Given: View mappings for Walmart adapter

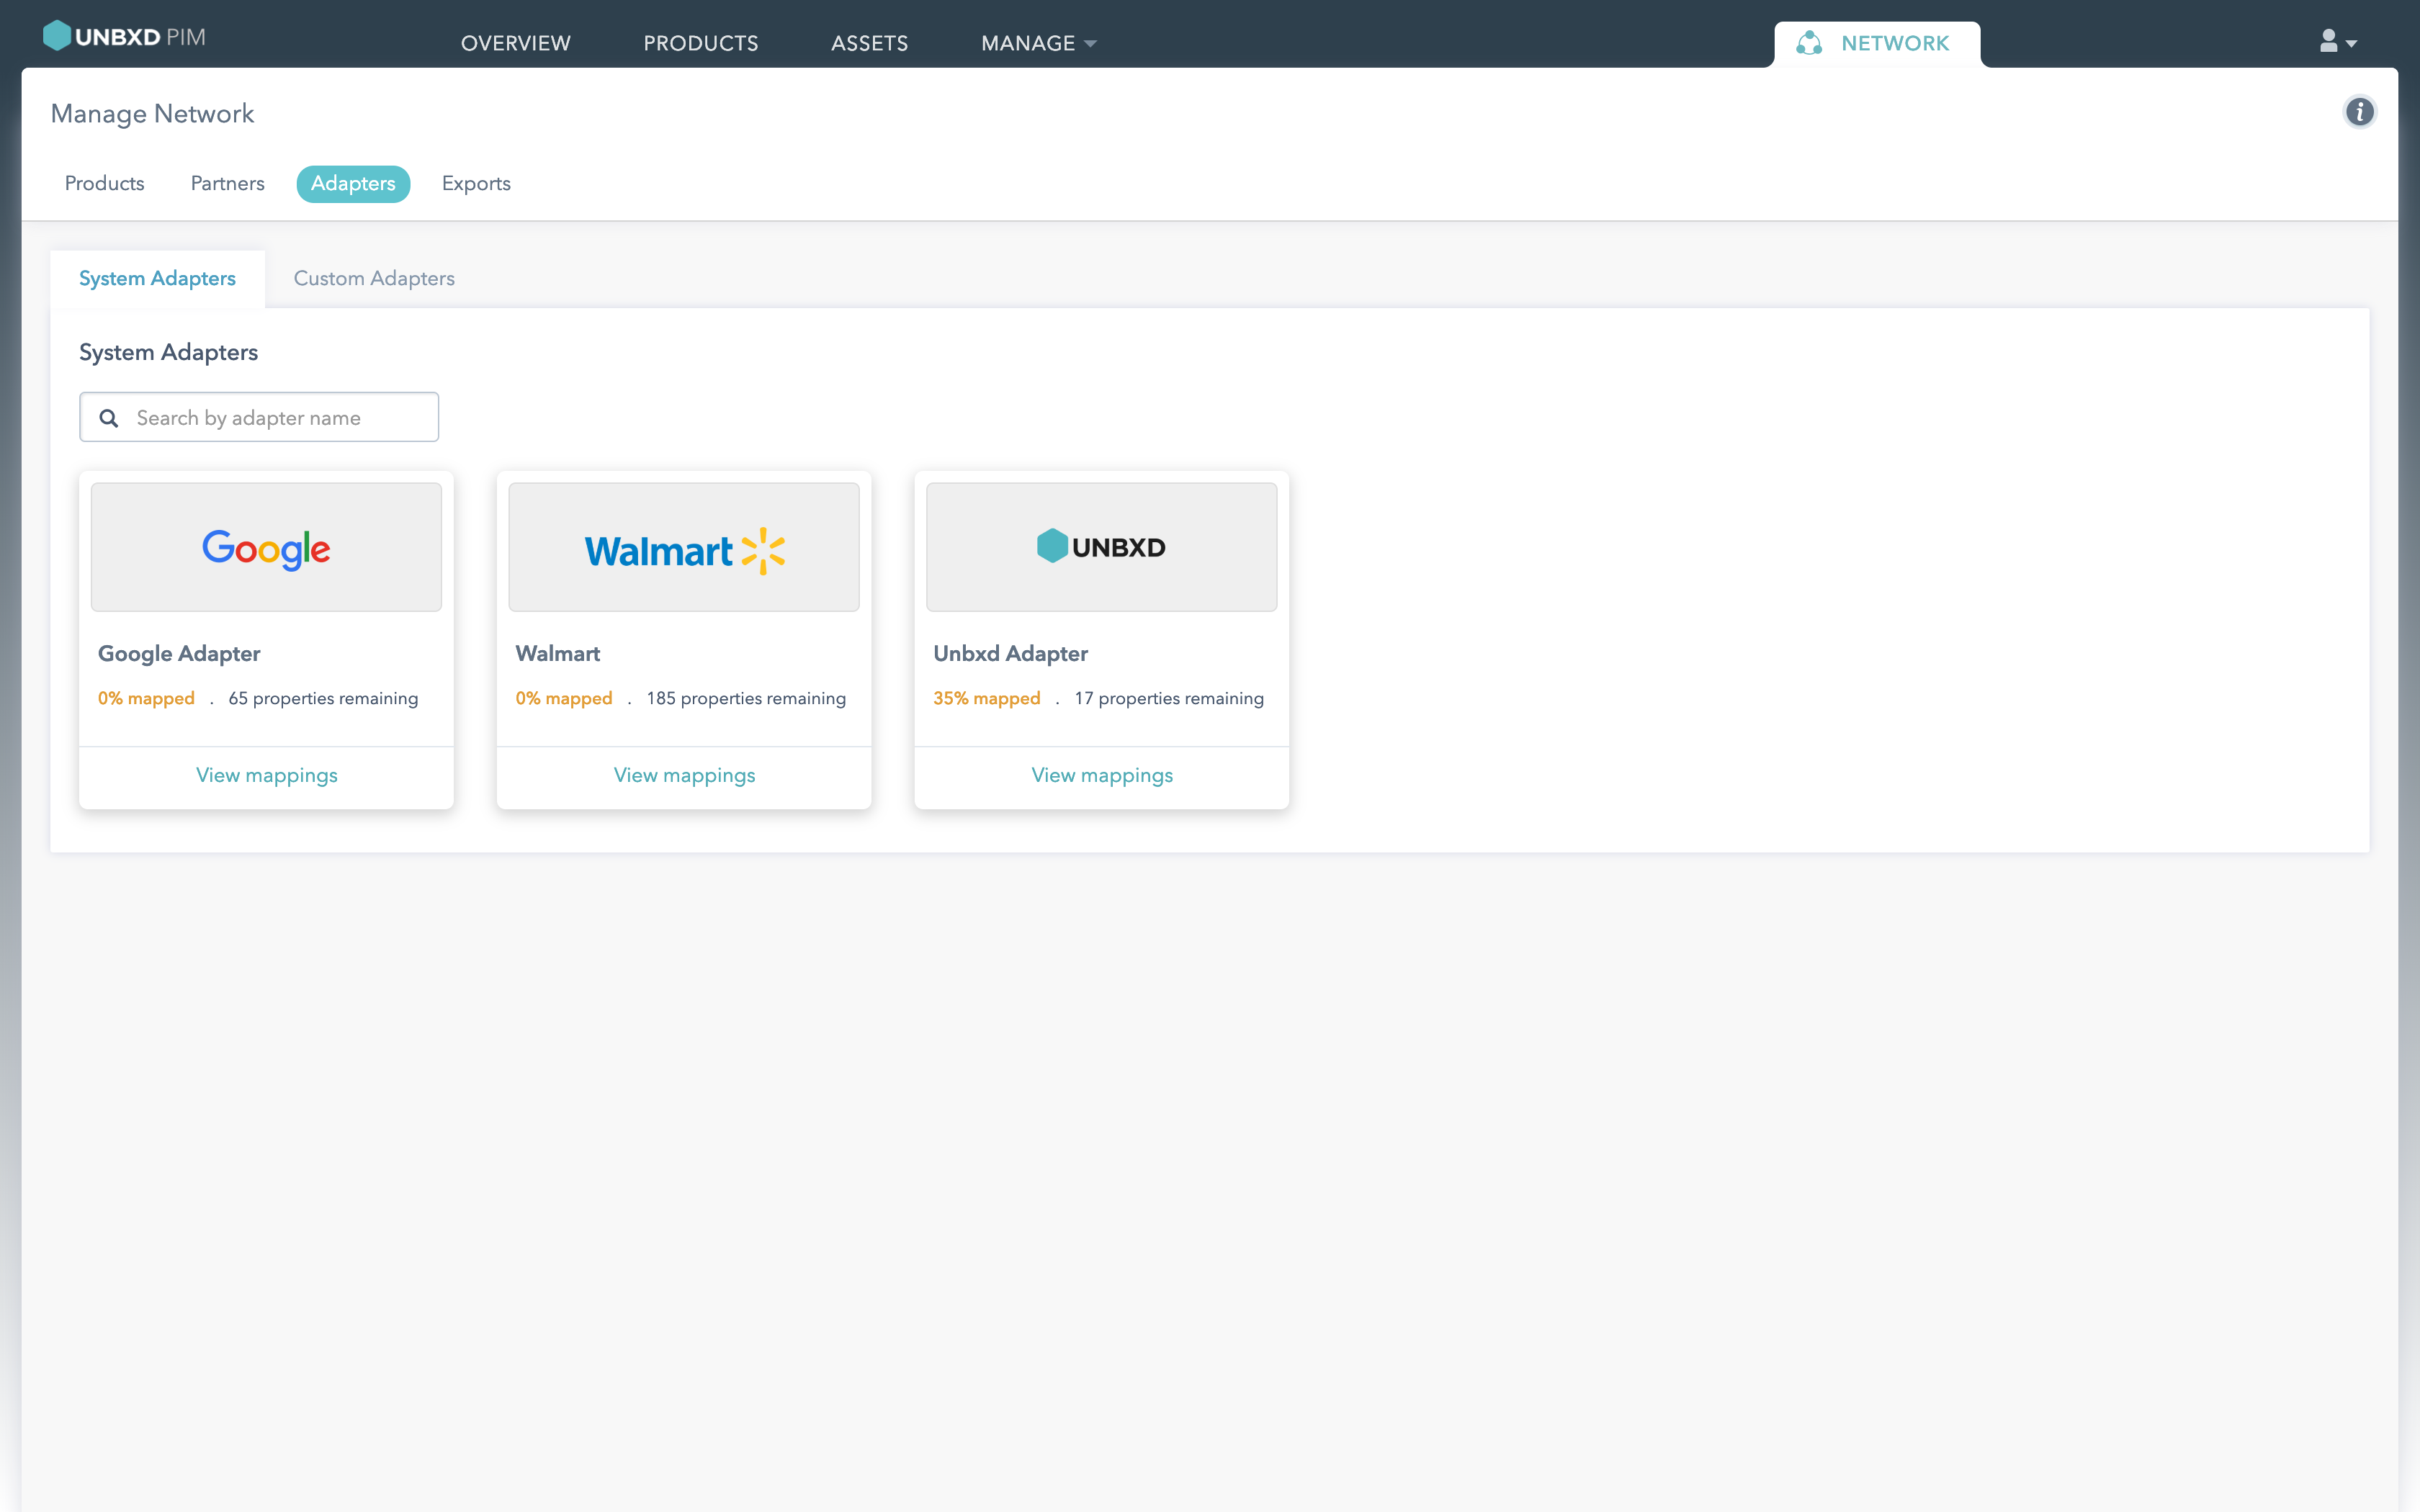Looking at the screenshot, I should 685,775.
